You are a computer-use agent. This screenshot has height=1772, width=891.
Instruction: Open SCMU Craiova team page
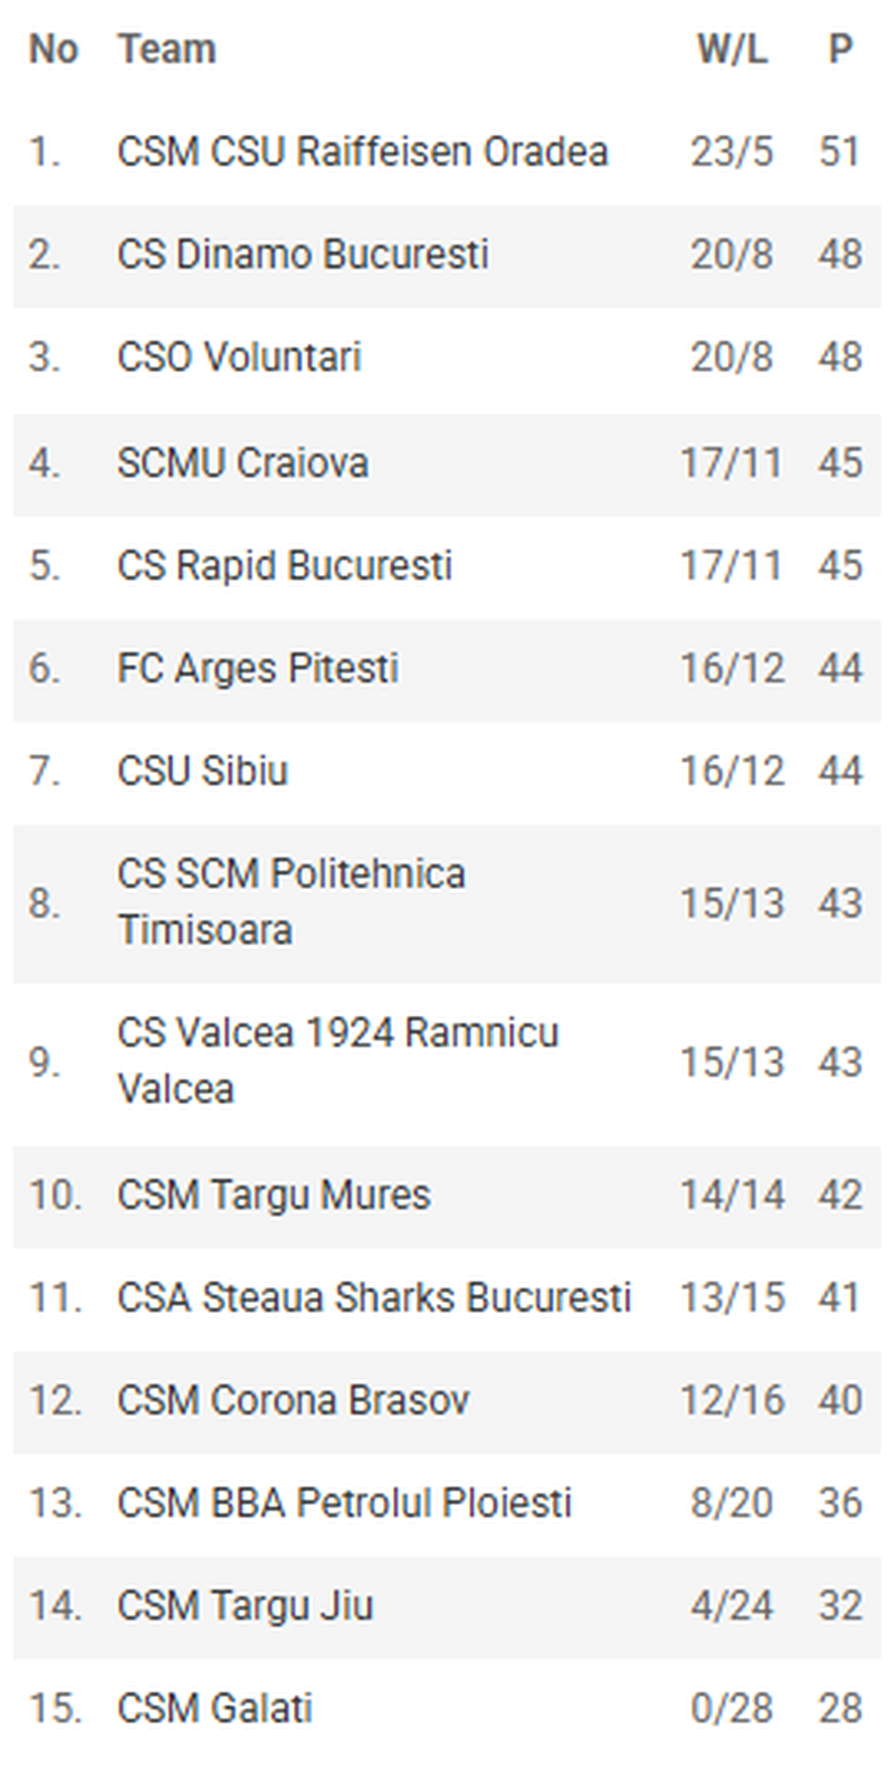(x=243, y=462)
